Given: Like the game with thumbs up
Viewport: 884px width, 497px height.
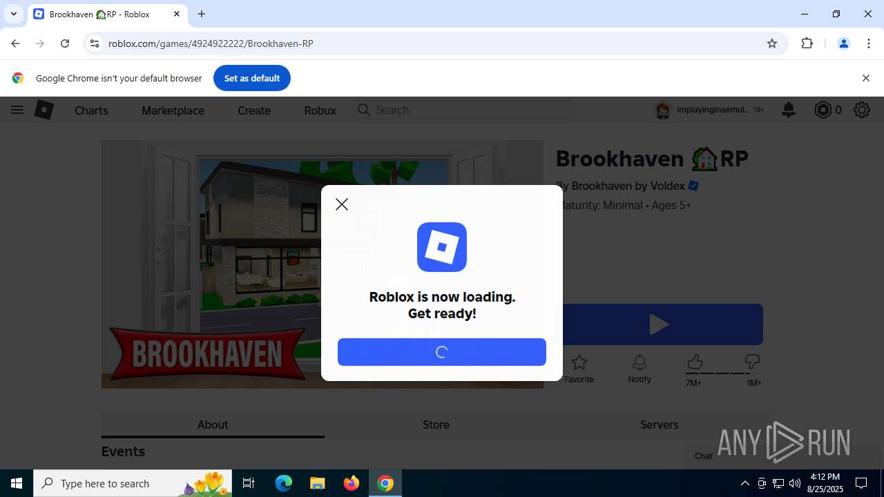Looking at the screenshot, I should (x=695, y=362).
